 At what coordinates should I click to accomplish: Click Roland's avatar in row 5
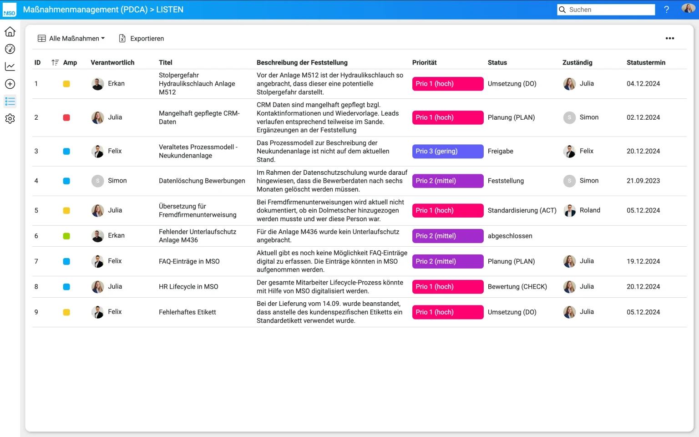pyautogui.click(x=569, y=210)
